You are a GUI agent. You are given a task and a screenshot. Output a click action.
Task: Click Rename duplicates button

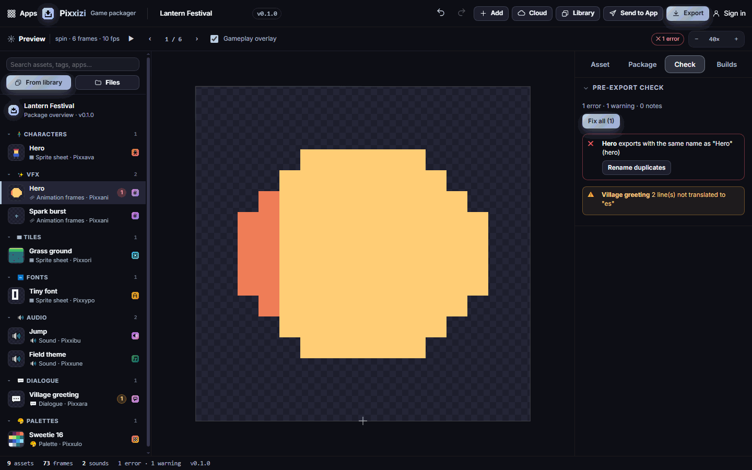pyautogui.click(x=637, y=168)
